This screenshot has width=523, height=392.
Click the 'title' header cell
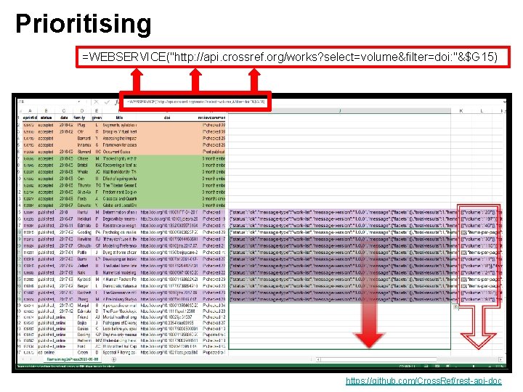tap(119, 118)
